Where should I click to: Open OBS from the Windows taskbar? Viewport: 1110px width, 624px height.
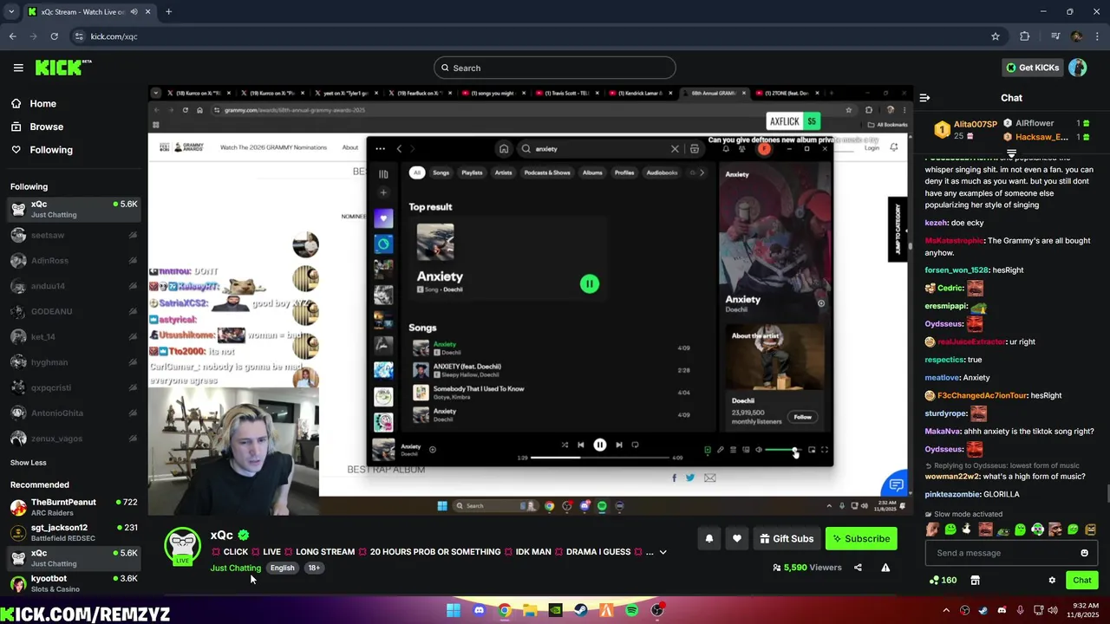pos(657,610)
